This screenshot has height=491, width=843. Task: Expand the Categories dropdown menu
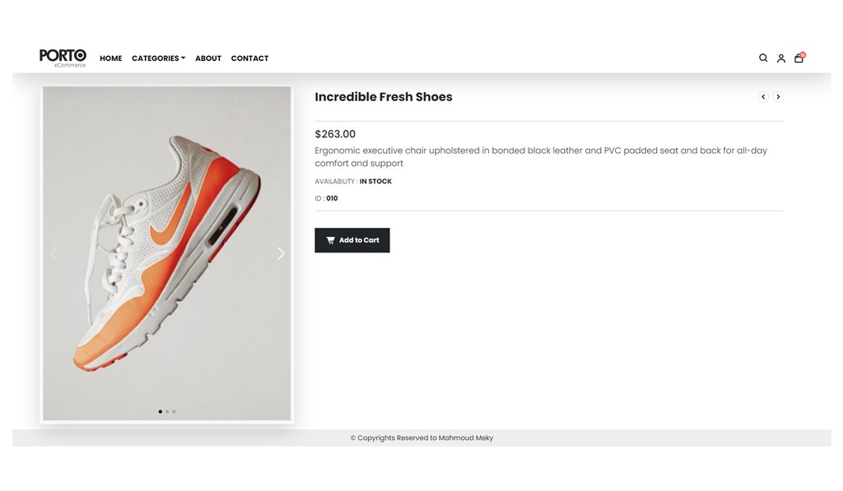point(159,58)
